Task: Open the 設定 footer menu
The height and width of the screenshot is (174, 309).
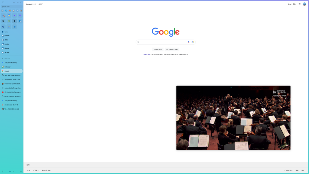Action: [303, 170]
